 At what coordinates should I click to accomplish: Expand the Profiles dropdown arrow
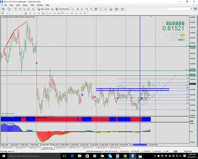click(x=11, y=9)
